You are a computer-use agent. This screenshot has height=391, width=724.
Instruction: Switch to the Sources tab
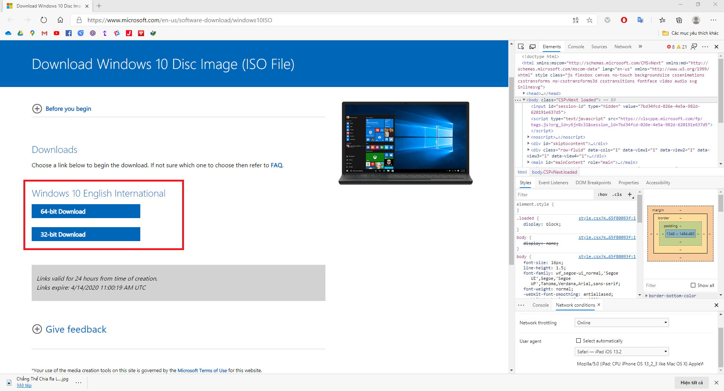coord(599,47)
